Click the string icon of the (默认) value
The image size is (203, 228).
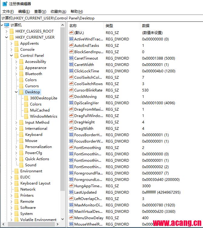pyautogui.click(x=71, y=33)
